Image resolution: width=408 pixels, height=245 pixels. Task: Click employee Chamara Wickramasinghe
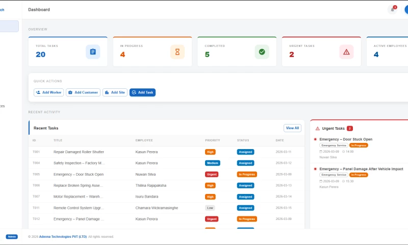[157, 208]
